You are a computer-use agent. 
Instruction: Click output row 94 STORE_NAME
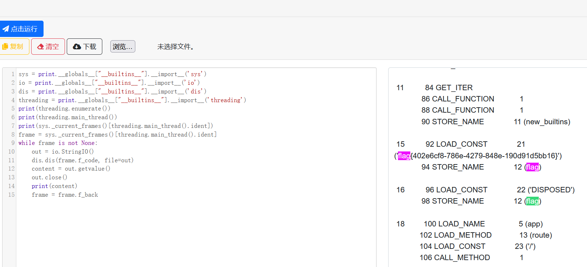481,167
